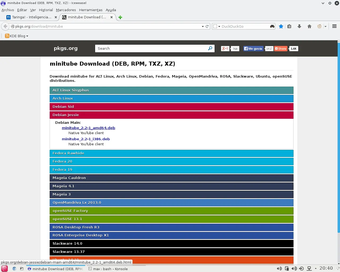Image resolution: width=340 pixels, height=272 pixels.
Task: Open the hamburger menu
Action: coord(334,26)
